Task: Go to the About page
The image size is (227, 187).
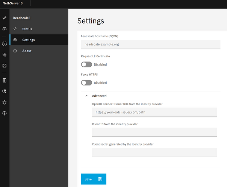Action: 27,51
